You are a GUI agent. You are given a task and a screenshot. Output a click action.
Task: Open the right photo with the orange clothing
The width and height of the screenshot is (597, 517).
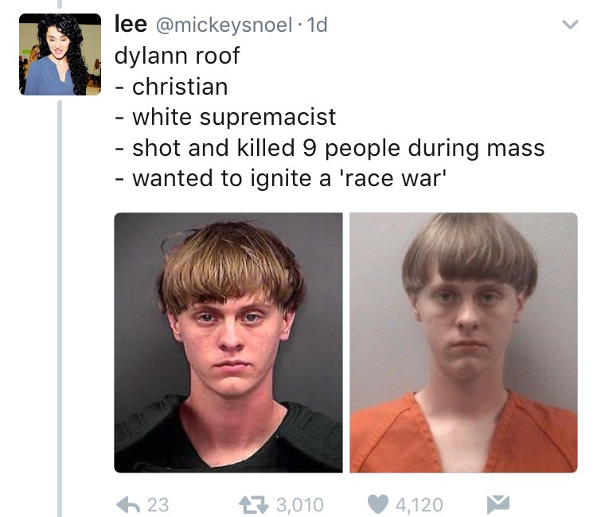(463, 342)
